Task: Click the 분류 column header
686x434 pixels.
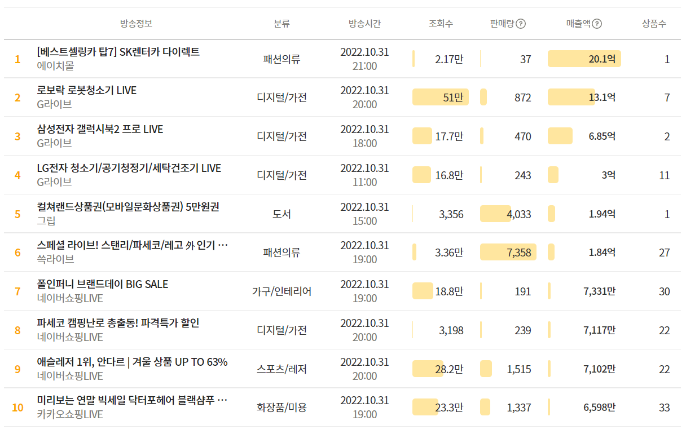Action: [x=282, y=24]
